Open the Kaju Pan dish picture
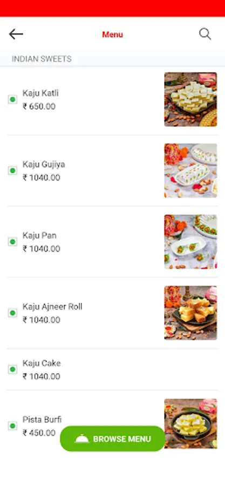225x486 pixels. [190, 242]
